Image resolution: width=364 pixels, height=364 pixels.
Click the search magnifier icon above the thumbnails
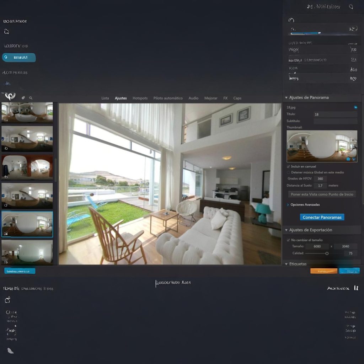pos(31,98)
